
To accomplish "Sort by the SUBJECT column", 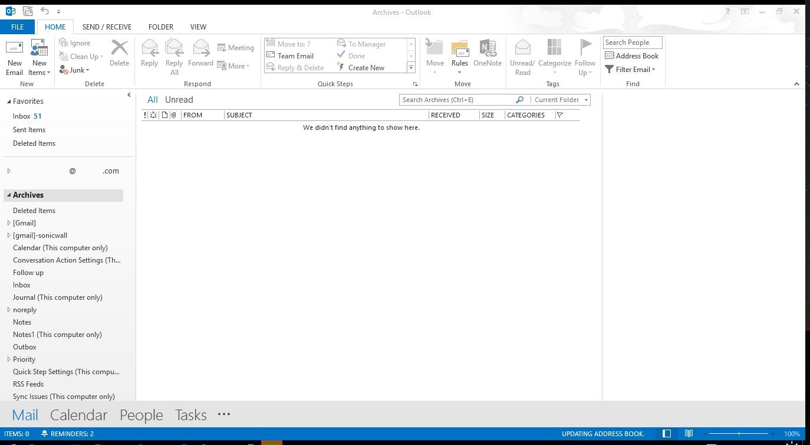I will coord(326,115).
